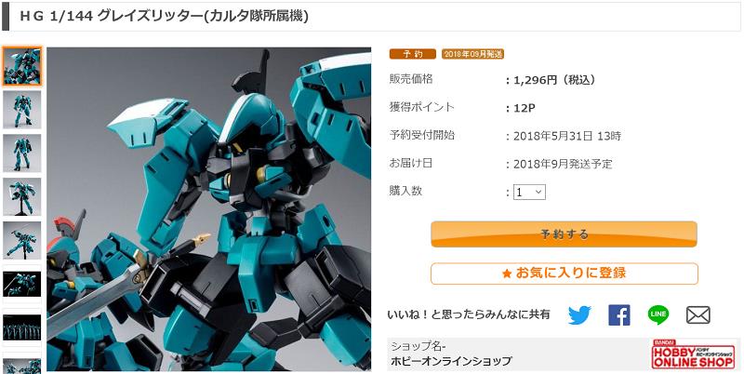The width and height of the screenshot is (744, 374).
Task: Select the first highlighted product thumbnail
Action: pyautogui.click(x=21, y=66)
